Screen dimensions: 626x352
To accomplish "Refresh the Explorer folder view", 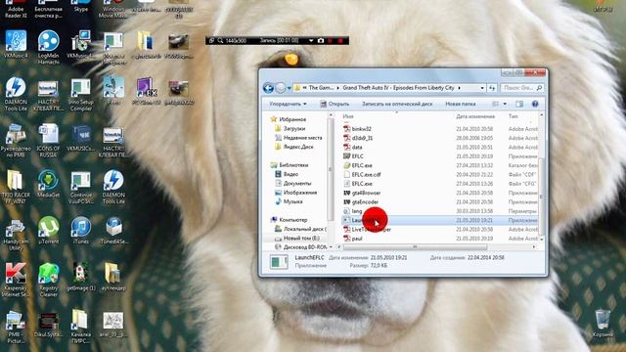I will coord(492,88).
